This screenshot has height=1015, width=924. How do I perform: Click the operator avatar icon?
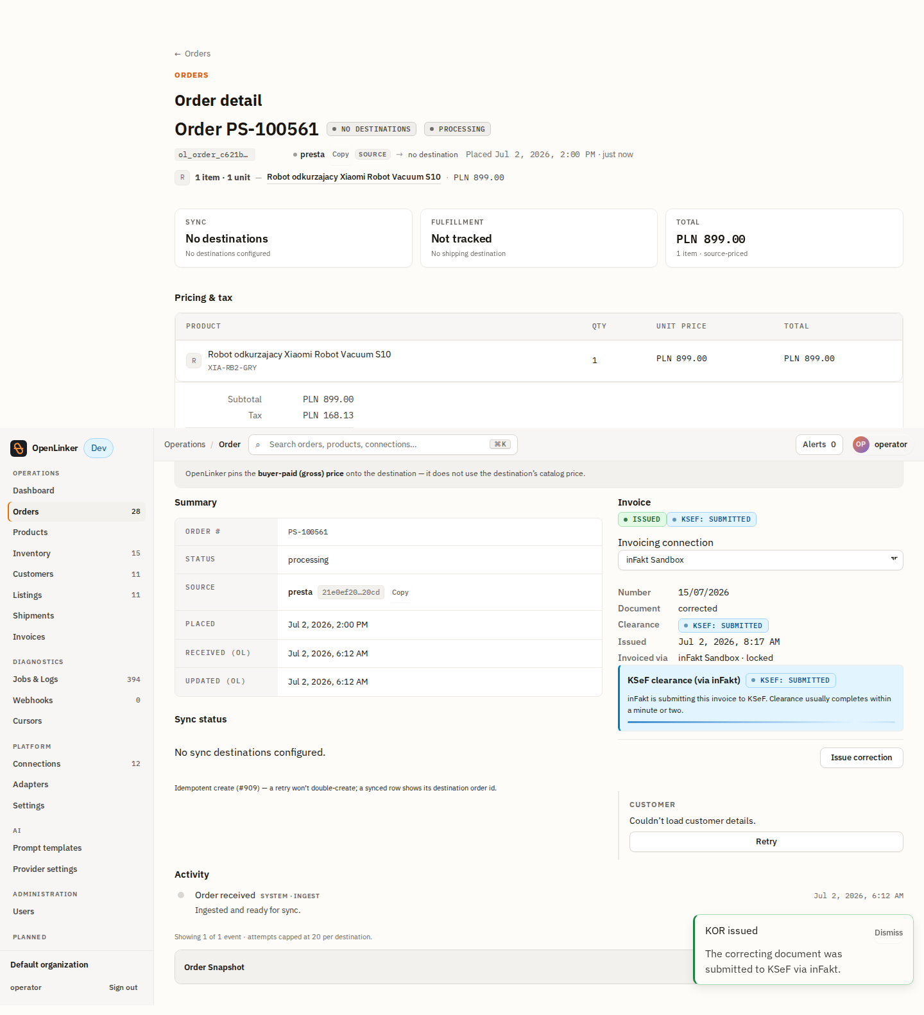[860, 445]
